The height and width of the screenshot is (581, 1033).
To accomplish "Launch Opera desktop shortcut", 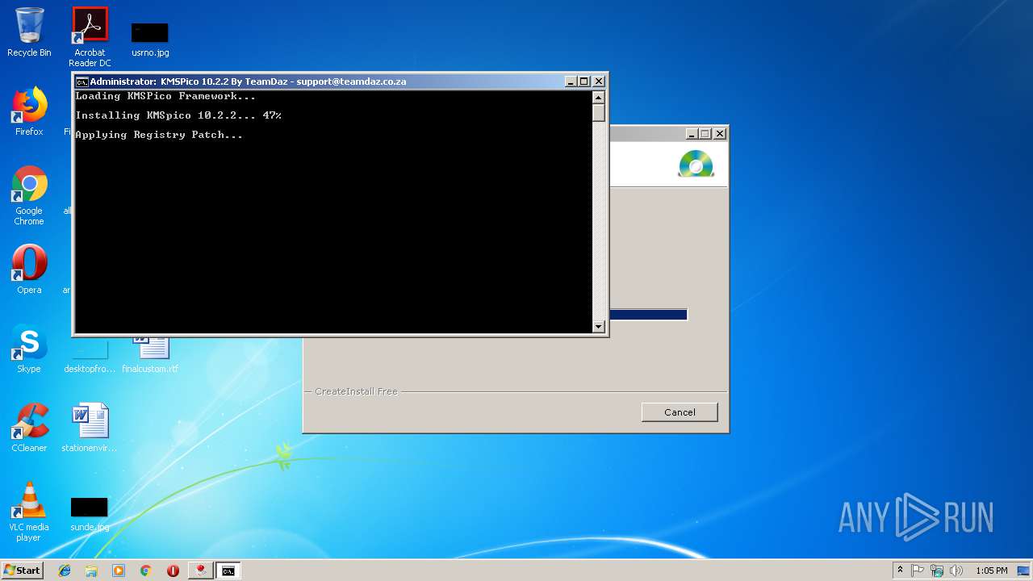I will [29, 269].
